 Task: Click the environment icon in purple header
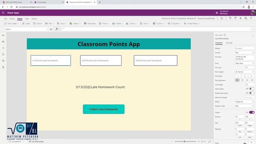tap(217, 13)
